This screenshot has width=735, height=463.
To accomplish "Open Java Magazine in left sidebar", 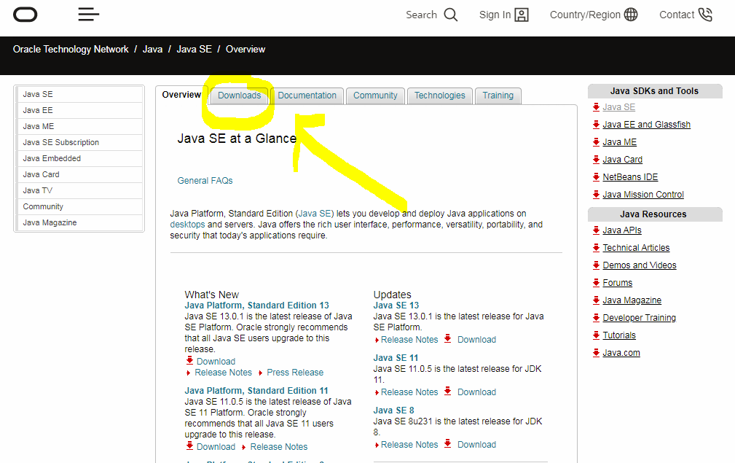I will (x=79, y=222).
